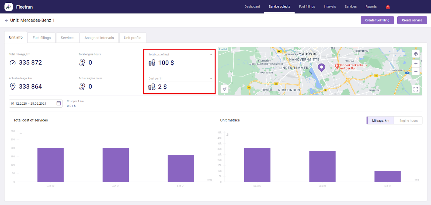Open Reports in the top navigation
Image resolution: width=431 pixels, height=205 pixels.
pyautogui.click(x=371, y=7)
